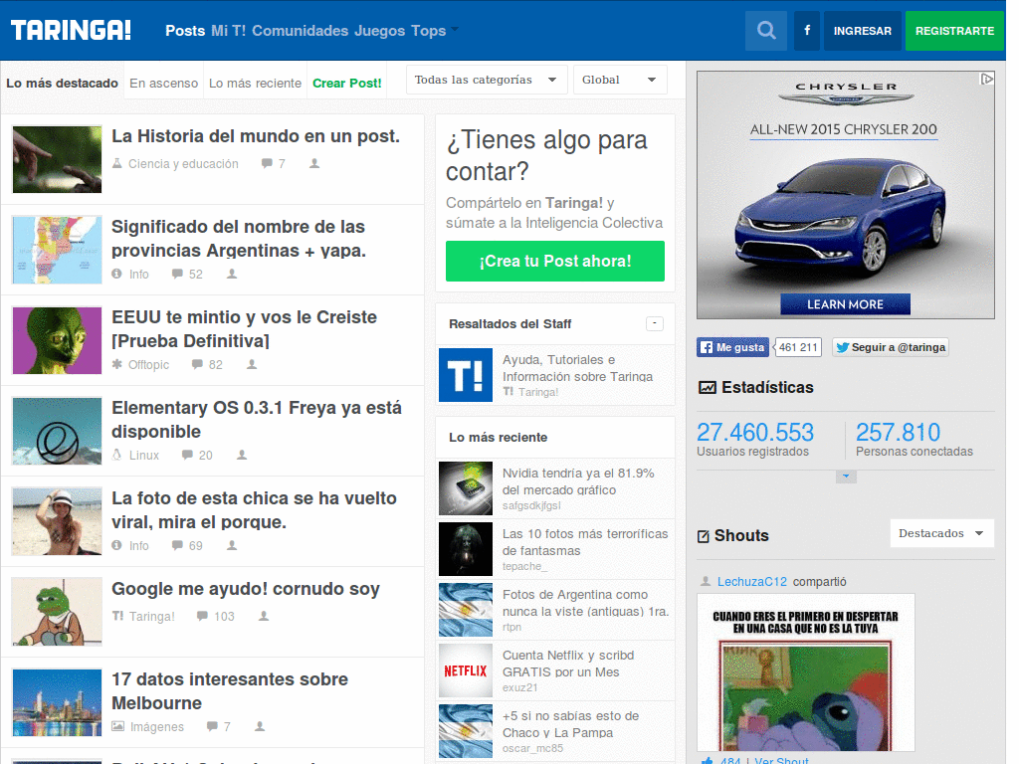Open the Destacados shouts filter dropdown
Image resolution: width=1019 pixels, height=764 pixels.
tap(942, 533)
